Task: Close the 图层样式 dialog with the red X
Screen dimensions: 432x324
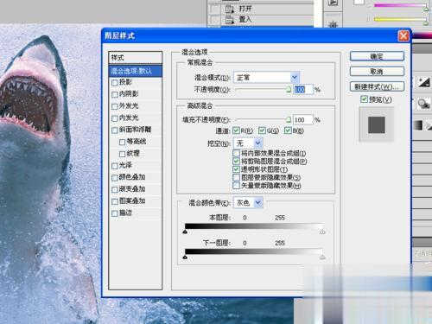Action: [x=403, y=36]
